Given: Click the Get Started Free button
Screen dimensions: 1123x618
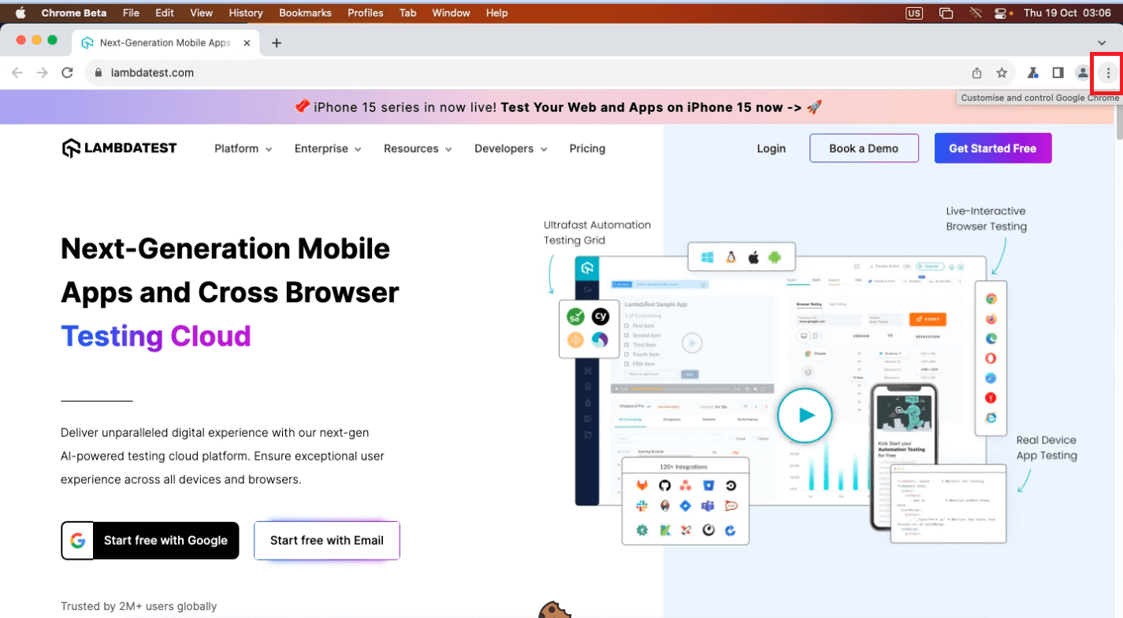Looking at the screenshot, I should coord(993,148).
